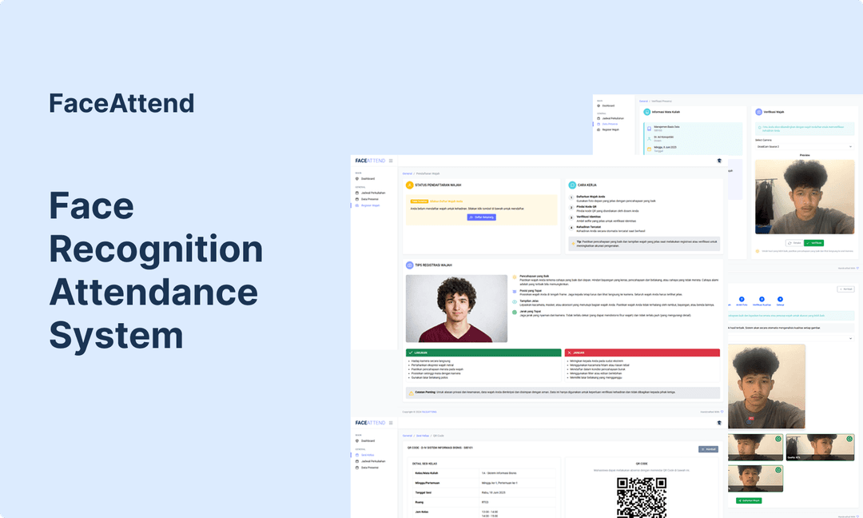863x518 pixels.
Task: Click the curly-haired sample face photo
Action: point(456,309)
